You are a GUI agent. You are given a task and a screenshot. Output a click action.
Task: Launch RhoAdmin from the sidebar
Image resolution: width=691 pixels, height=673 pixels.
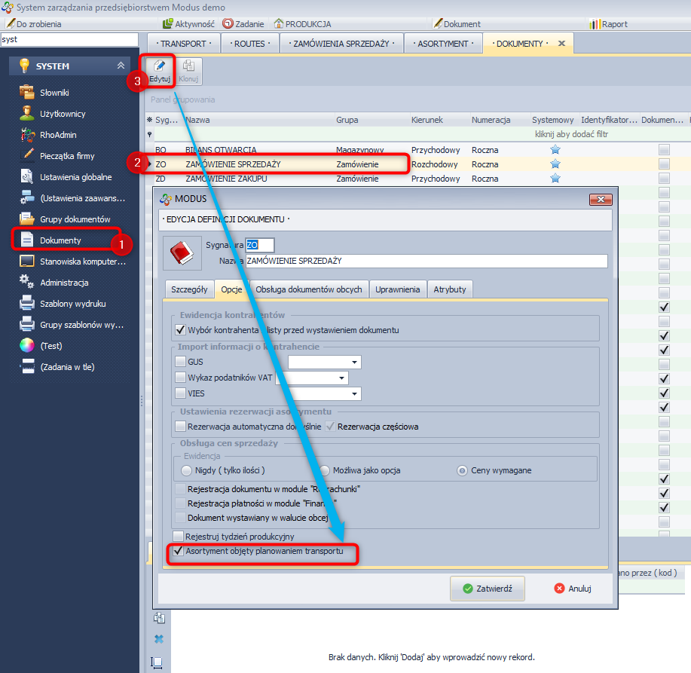point(58,135)
